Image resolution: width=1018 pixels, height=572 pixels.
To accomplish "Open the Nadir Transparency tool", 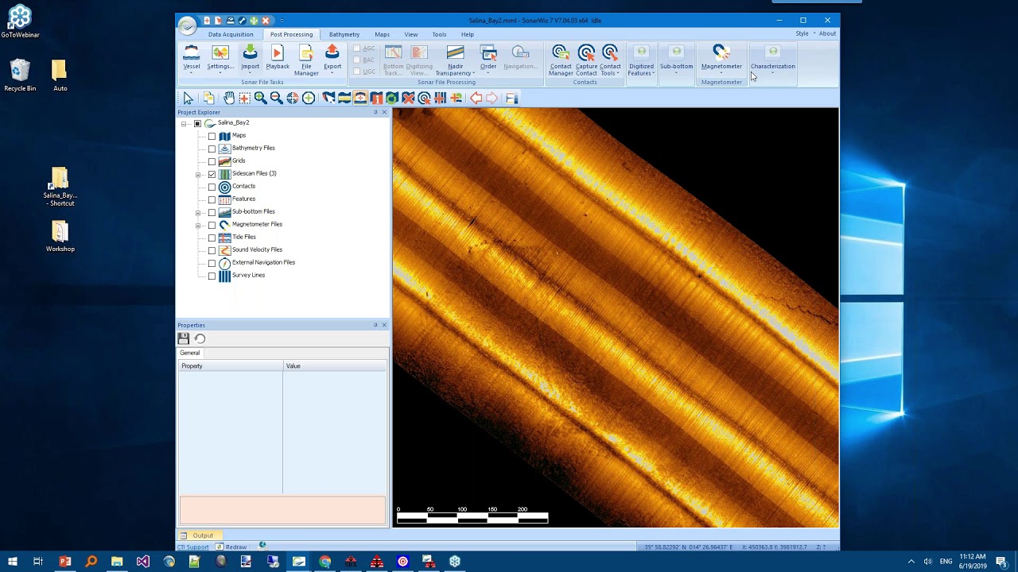I will (455, 61).
